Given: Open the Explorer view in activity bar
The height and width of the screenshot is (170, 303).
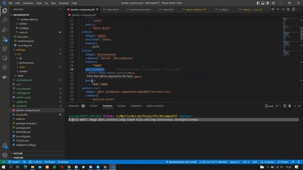Looking at the screenshot, I should (x=5, y=10).
